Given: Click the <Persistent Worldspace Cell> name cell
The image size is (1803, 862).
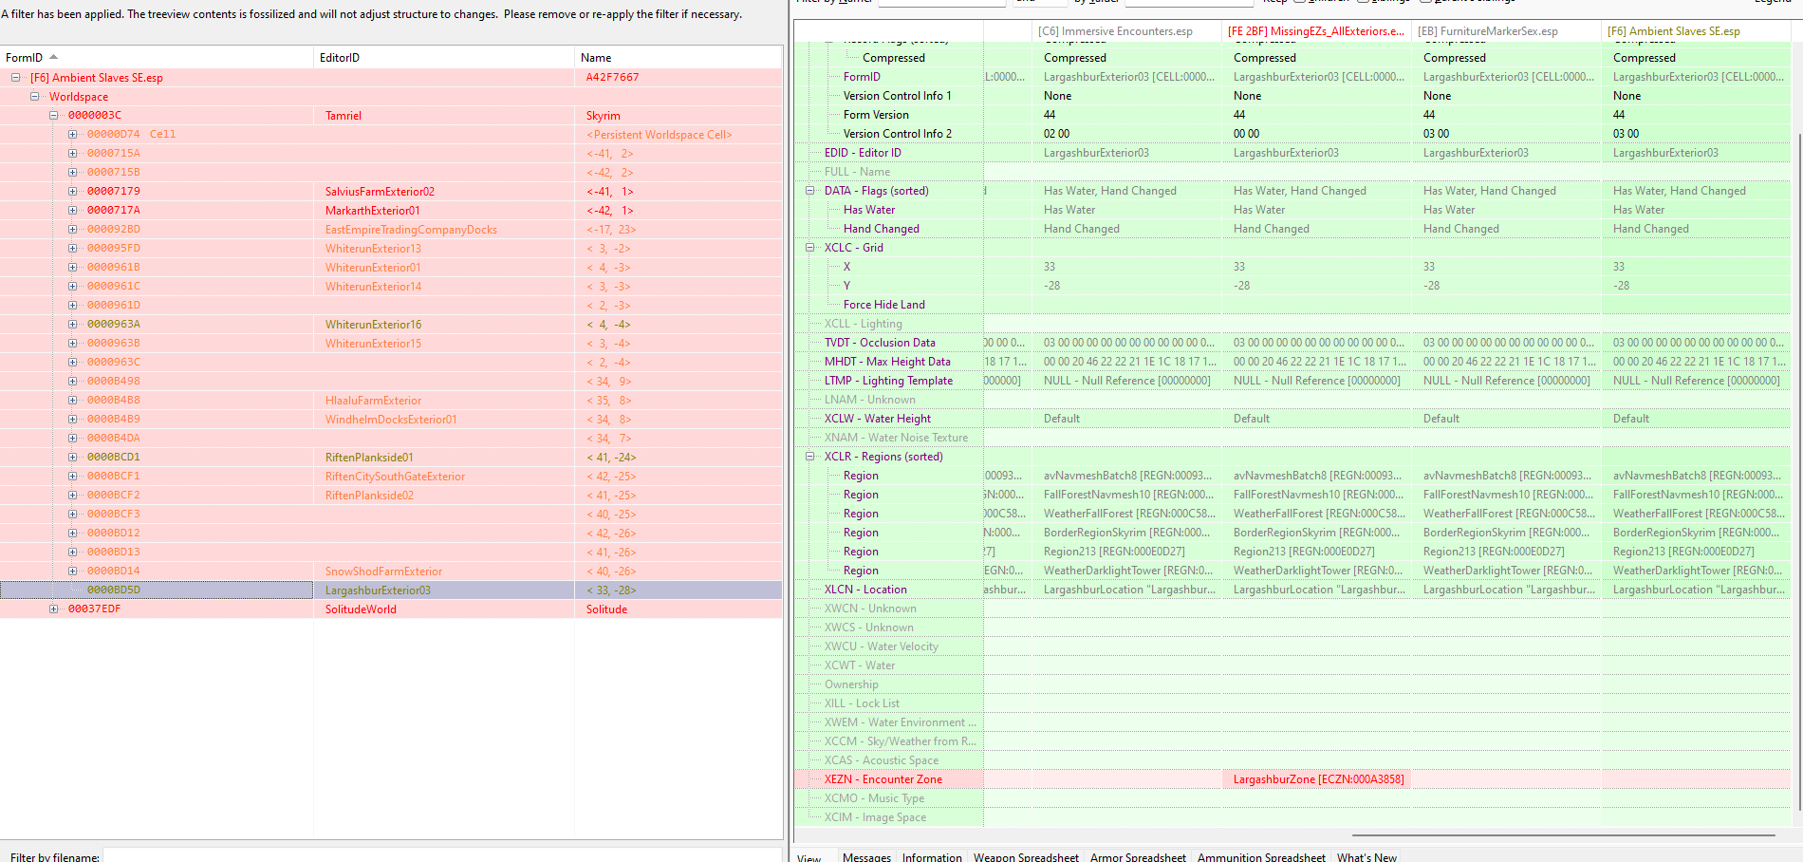Looking at the screenshot, I should 660,135.
